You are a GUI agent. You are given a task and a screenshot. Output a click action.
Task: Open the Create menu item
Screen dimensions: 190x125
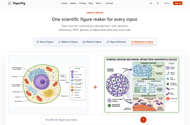[x=64, y=3]
